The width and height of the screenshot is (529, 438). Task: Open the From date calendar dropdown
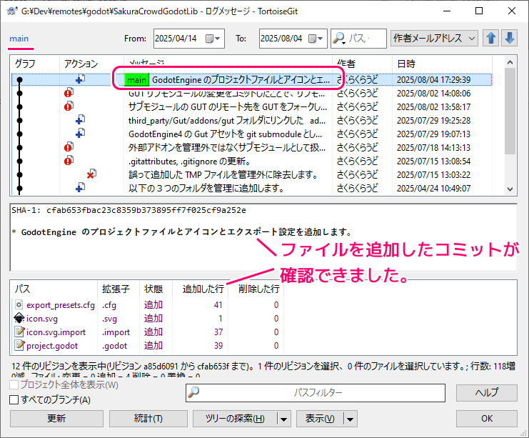pos(217,39)
